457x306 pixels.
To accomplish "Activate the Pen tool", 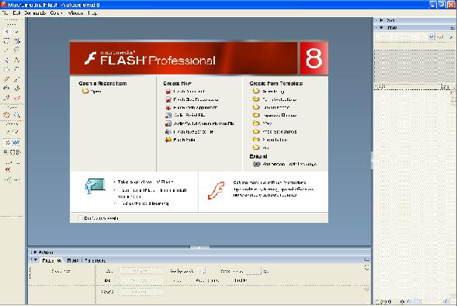I will (x=7, y=60).
